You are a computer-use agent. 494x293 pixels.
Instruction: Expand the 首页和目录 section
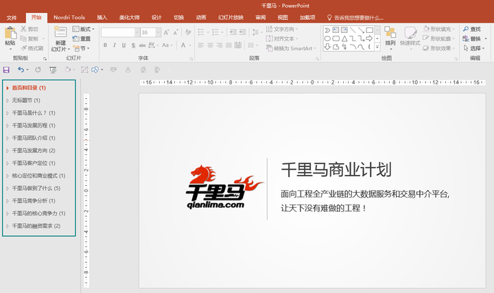point(8,88)
